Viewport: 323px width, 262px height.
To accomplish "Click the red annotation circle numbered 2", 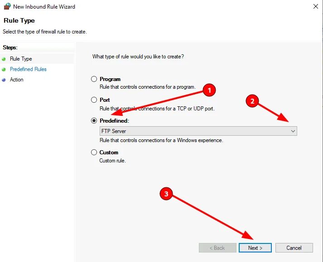I will 252,101.
